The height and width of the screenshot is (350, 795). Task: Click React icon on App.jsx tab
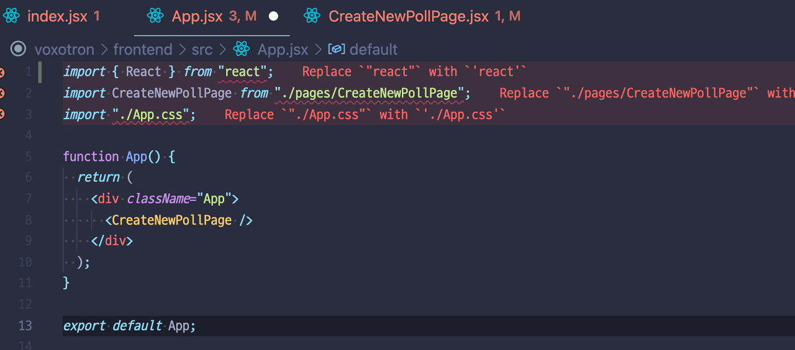click(155, 16)
